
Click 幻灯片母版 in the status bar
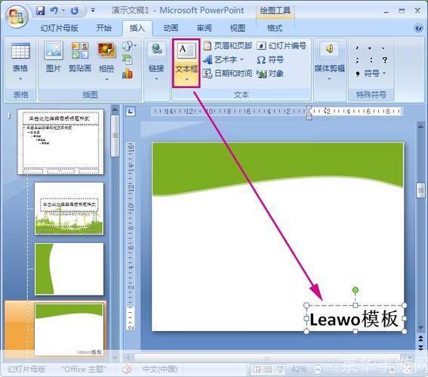click(26, 369)
